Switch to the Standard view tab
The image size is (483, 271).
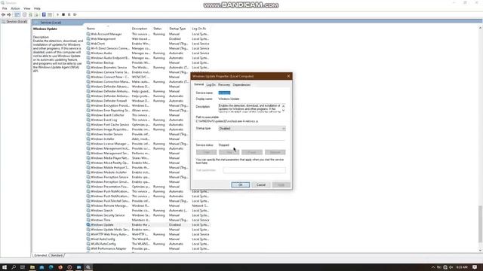57,255
